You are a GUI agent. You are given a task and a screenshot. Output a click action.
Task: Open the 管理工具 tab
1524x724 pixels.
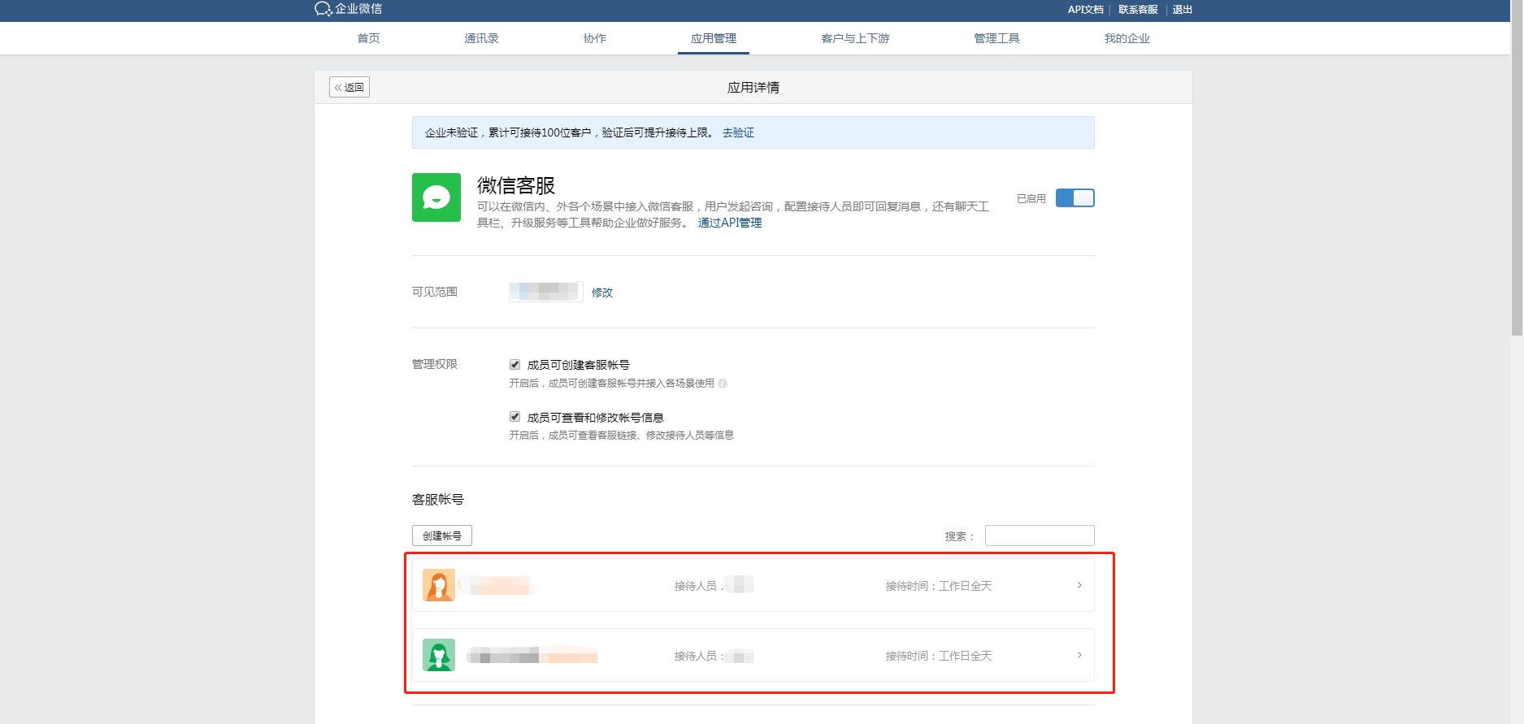[x=996, y=38]
